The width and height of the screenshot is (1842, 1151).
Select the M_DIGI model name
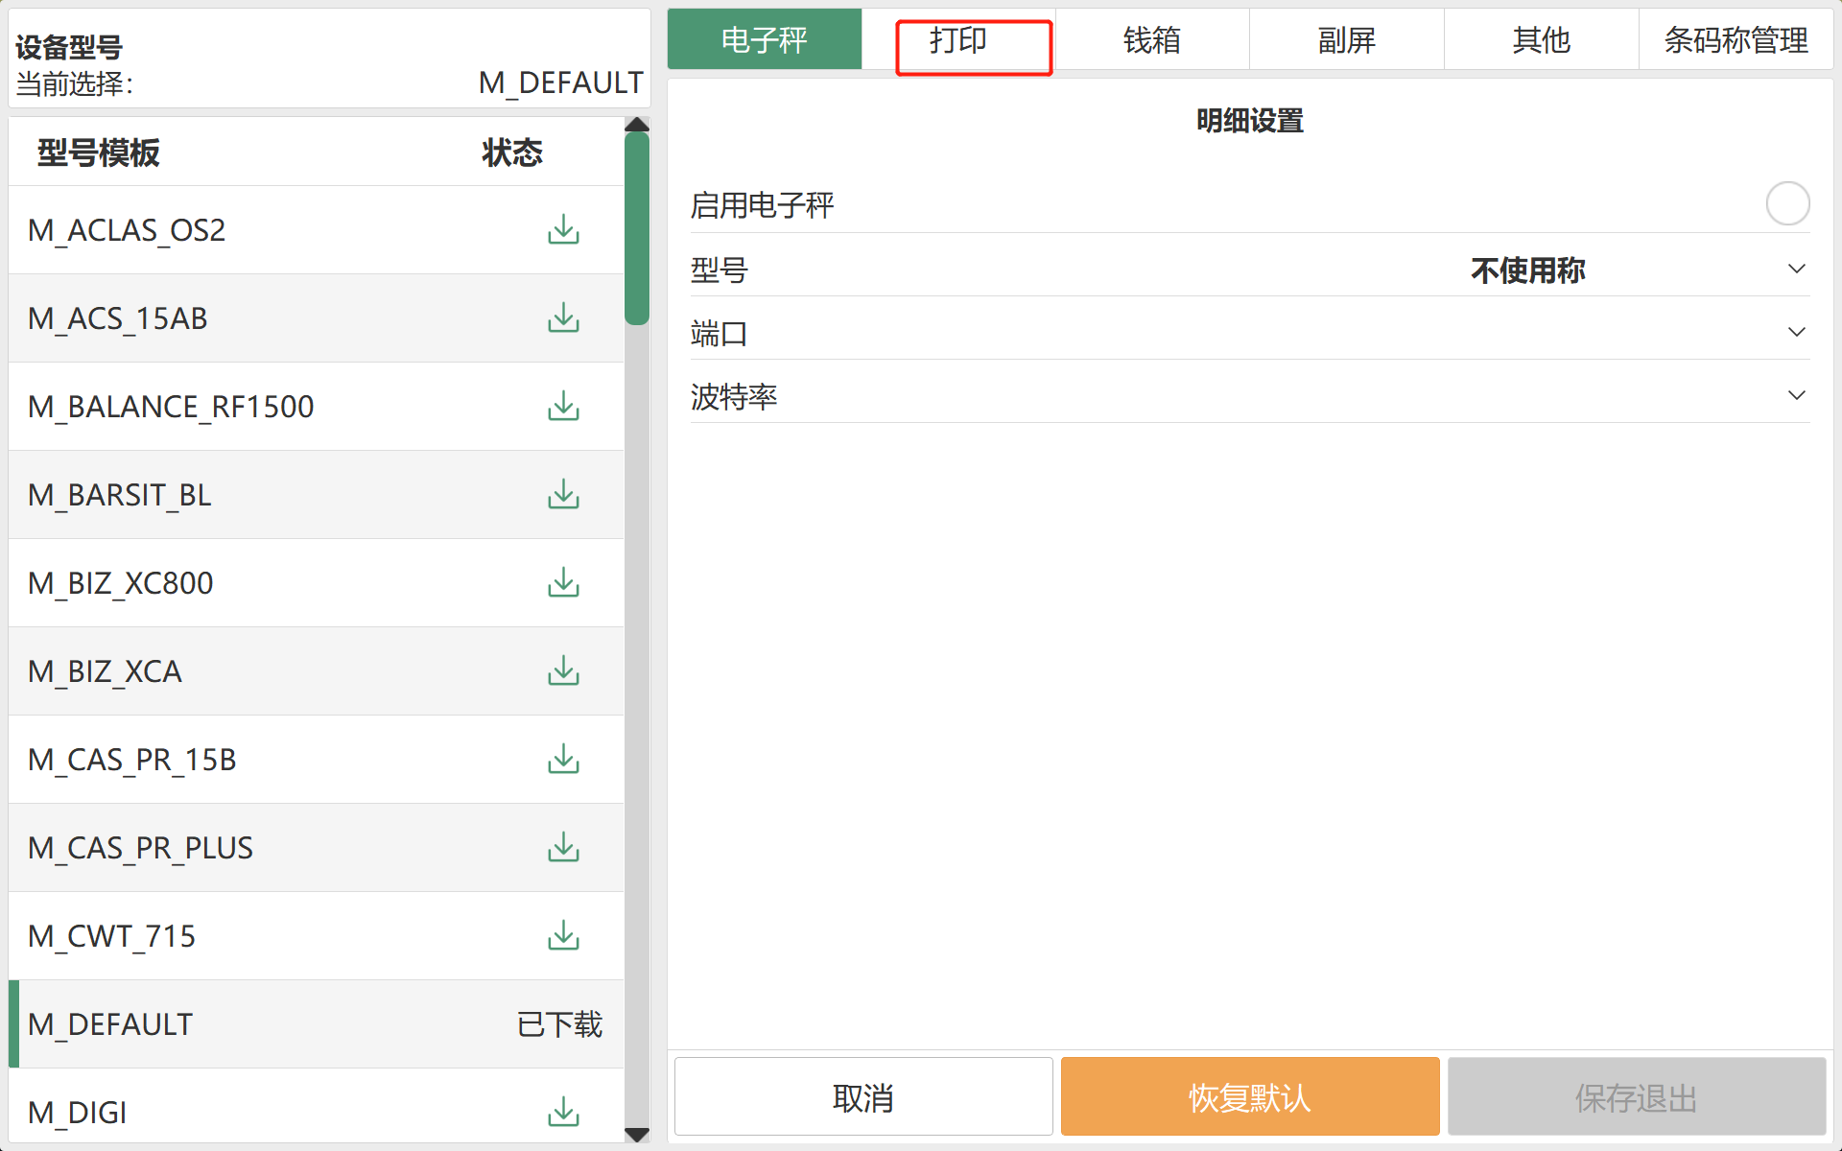pos(78,1114)
